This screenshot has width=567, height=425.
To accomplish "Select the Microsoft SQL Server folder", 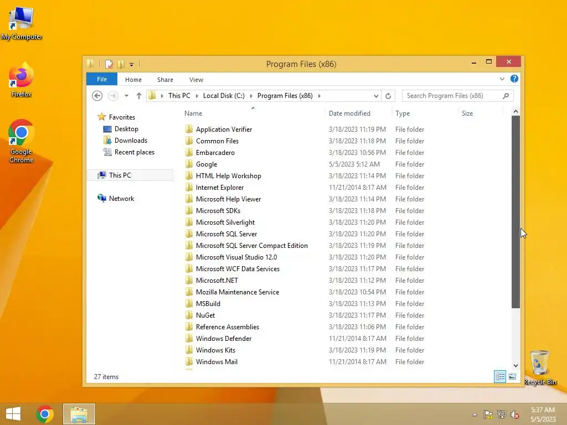I will (x=226, y=234).
